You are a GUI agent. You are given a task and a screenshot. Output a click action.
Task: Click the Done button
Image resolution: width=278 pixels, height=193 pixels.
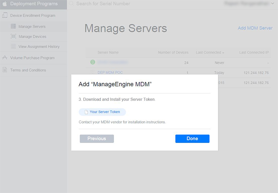coord(192,139)
